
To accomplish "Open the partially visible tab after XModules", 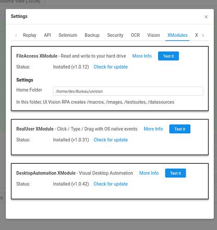I will pyautogui.click(x=197, y=35).
